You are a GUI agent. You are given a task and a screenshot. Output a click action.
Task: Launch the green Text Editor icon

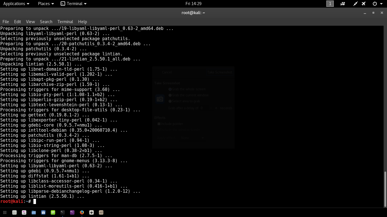click(x=53, y=212)
